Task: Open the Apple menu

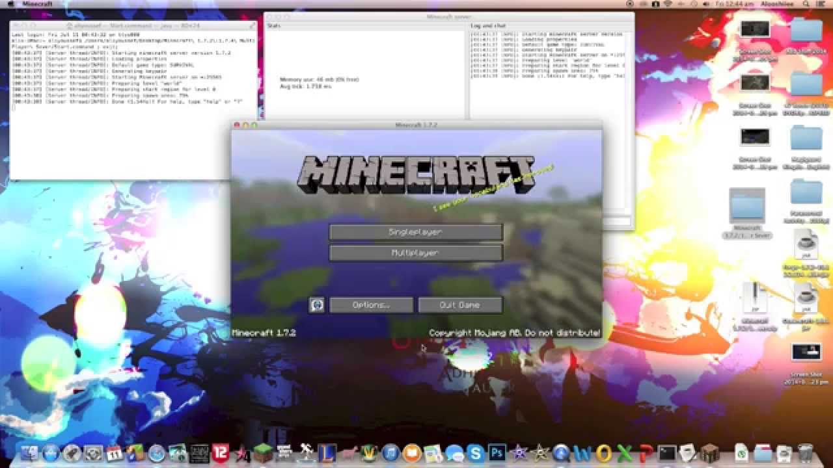Action: click(10, 4)
